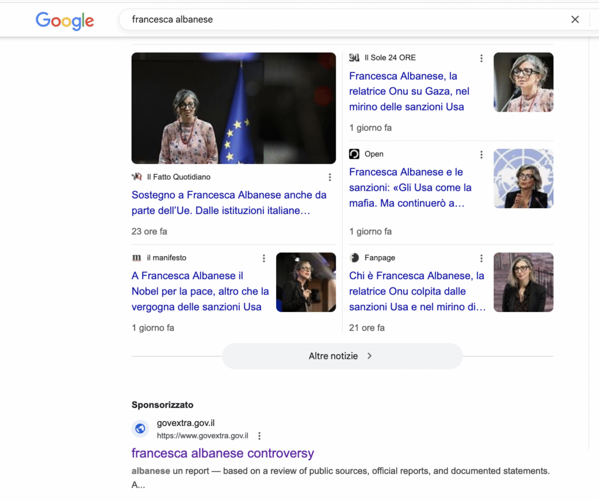Open the il manifesto article thumbnail
The image size is (599, 501).
[306, 282]
